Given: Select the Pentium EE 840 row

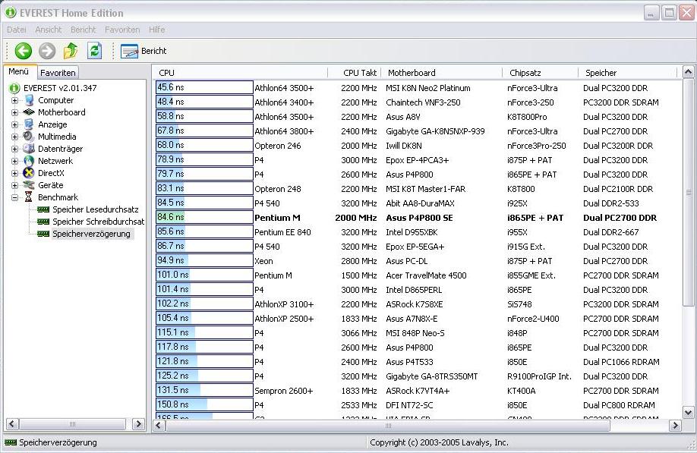Looking at the screenshot, I should [418, 232].
